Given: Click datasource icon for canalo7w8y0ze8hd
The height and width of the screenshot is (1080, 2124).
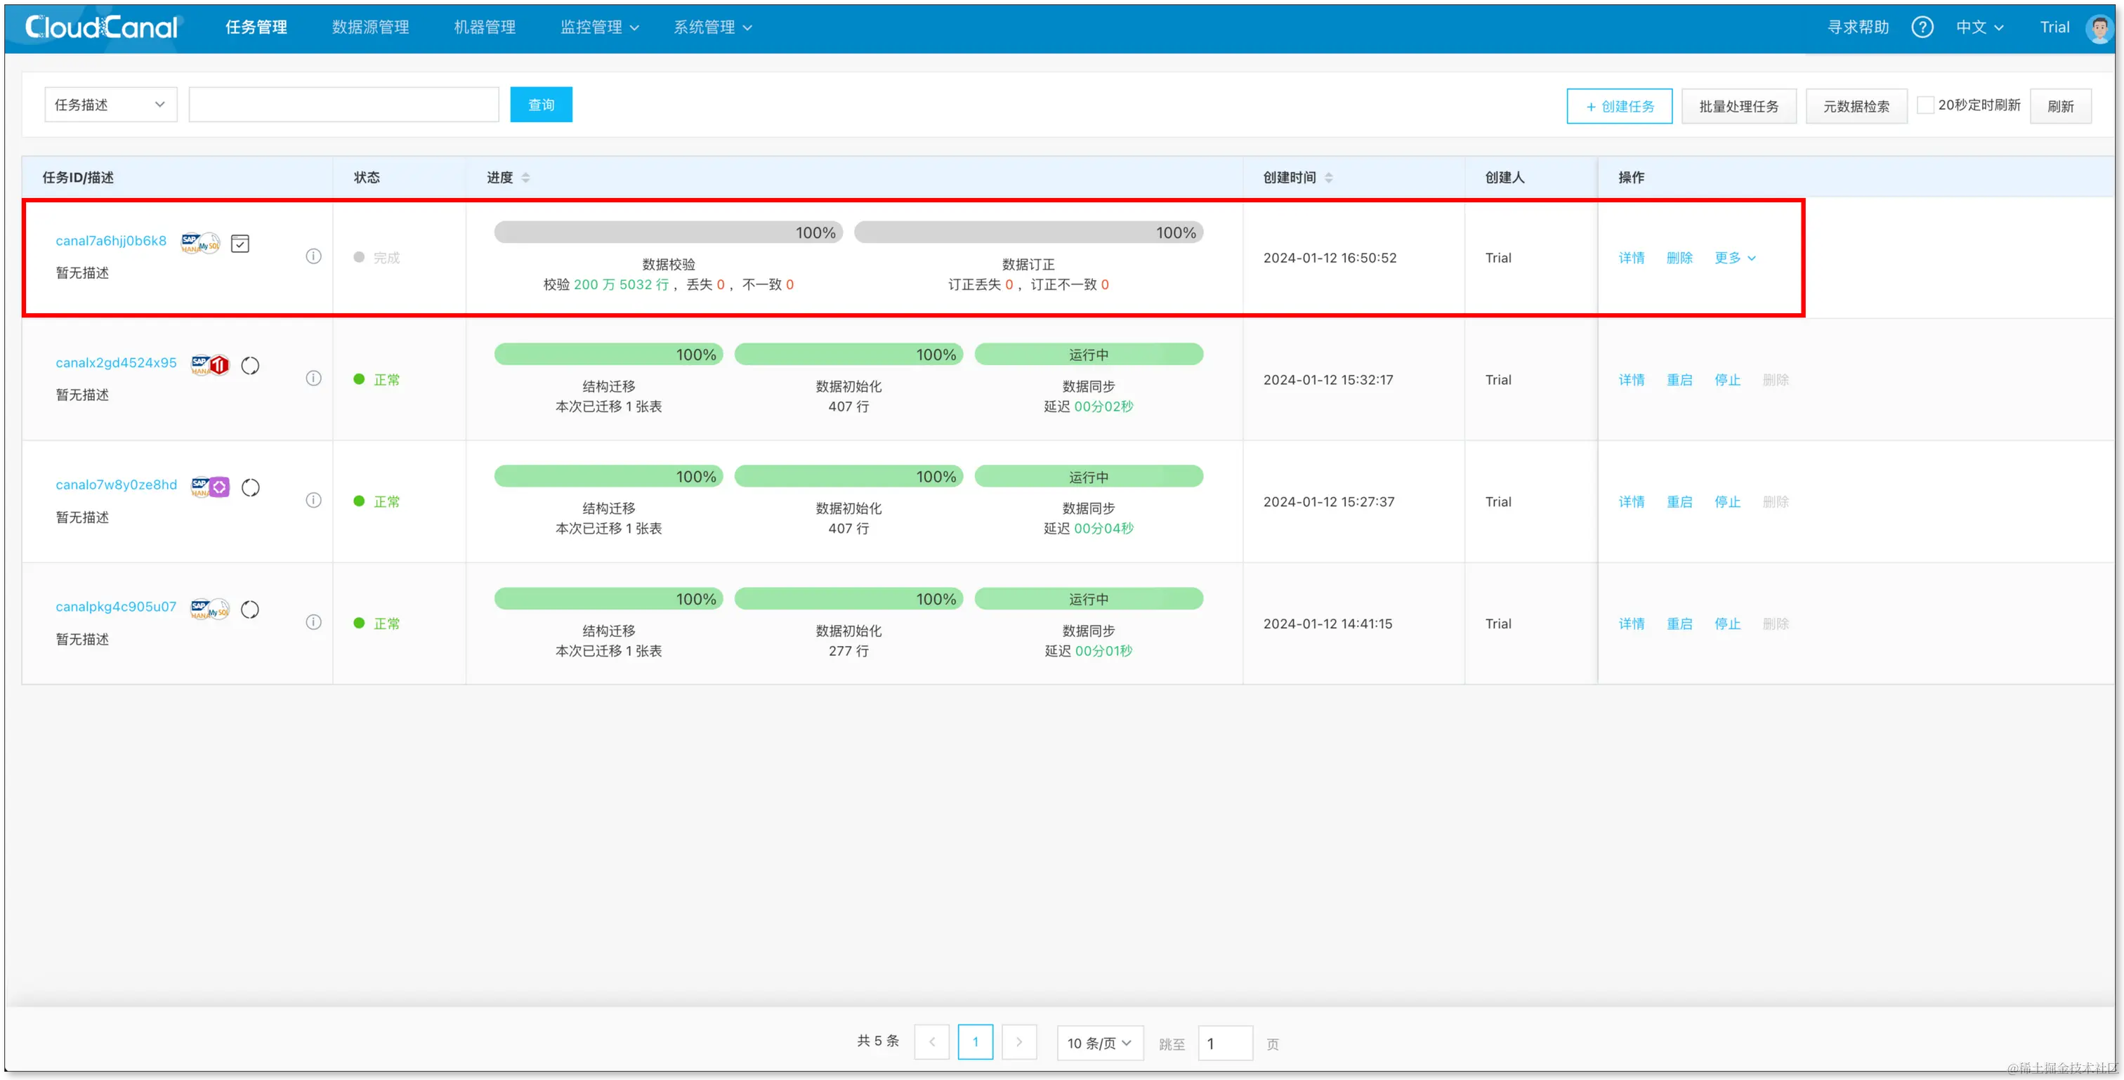Looking at the screenshot, I should click(210, 487).
